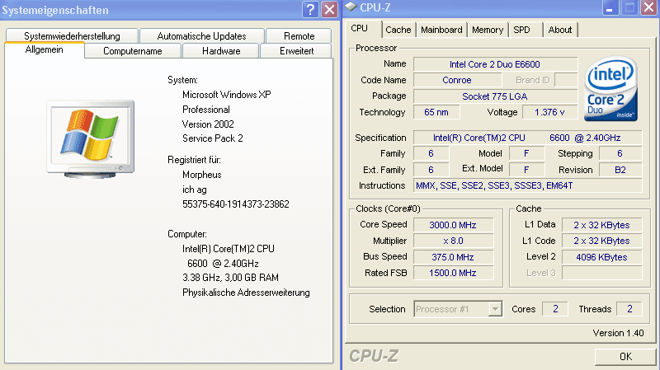Viewport: 660px width, 370px height.
Task: Click the Physikalische Adresserweiterung text
Action: [246, 293]
